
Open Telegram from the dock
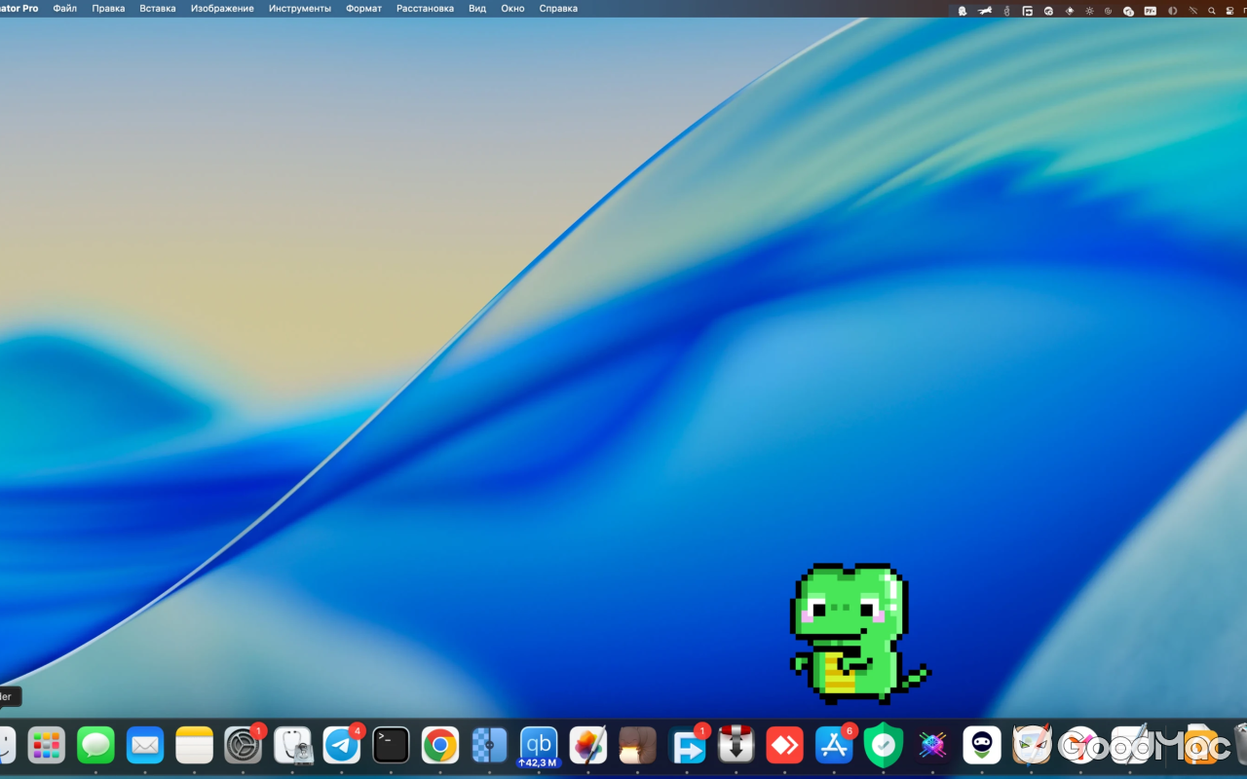(x=342, y=746)
